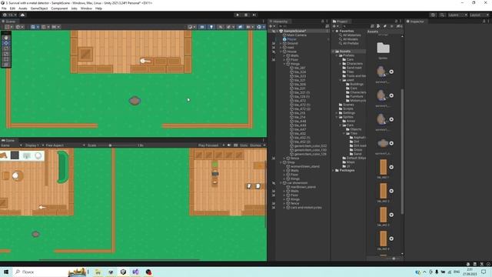This screenshot has height=277, width=492.
Task: Open the File menu
Action: [4, 8]
